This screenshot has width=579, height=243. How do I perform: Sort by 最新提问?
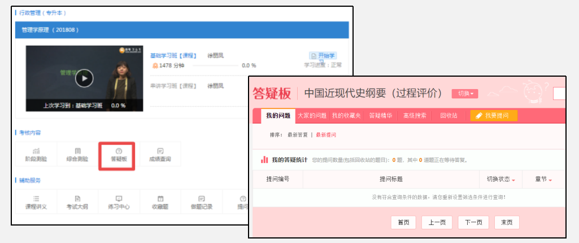tap(326, 135)
